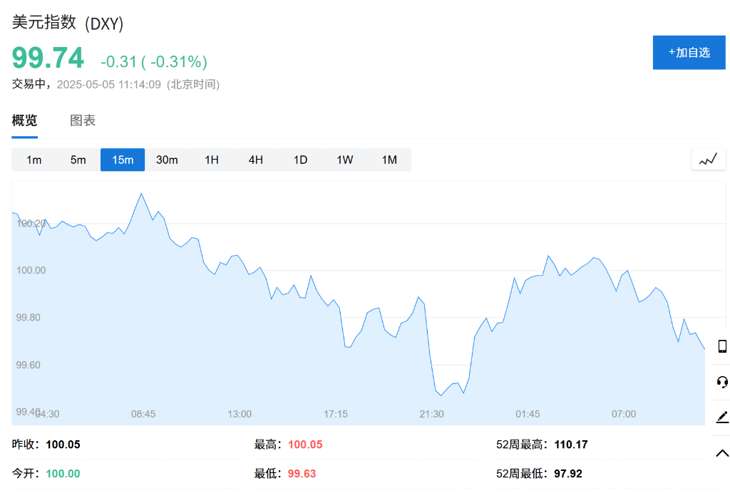730x493 pixels.
Task: Click the headset customer service icon
Action: pyautogui.click(x=721, y=383)
